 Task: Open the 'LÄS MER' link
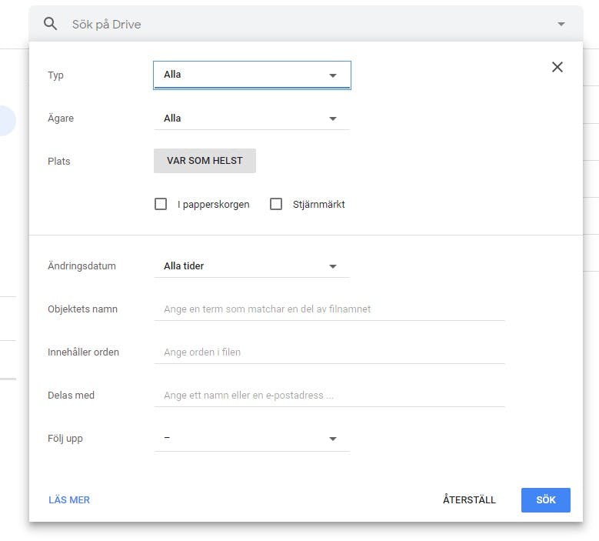click(x=69, y=499)
